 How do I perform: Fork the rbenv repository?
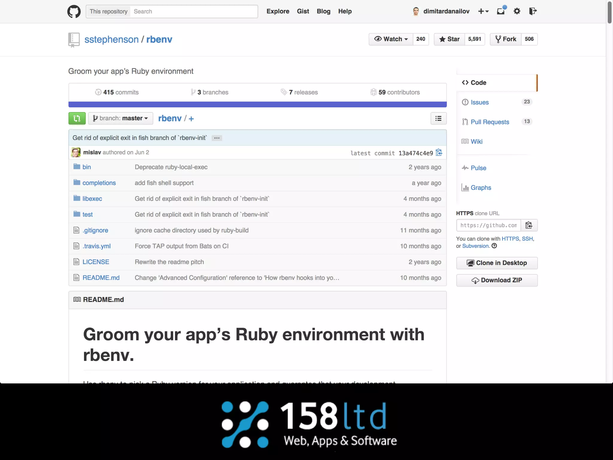(x=506, y=39)
